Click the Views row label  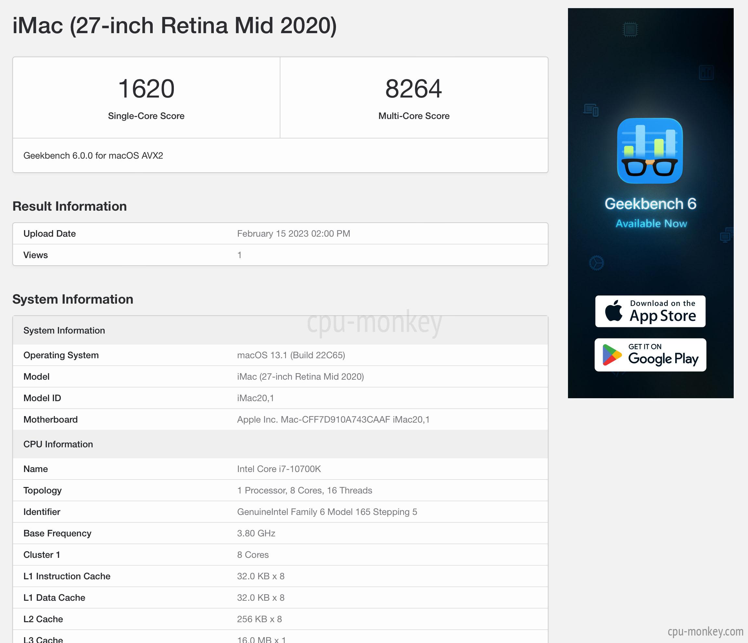coord(35,255)
